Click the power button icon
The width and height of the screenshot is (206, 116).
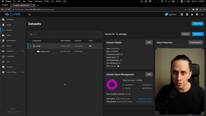[x=202, y=15]
